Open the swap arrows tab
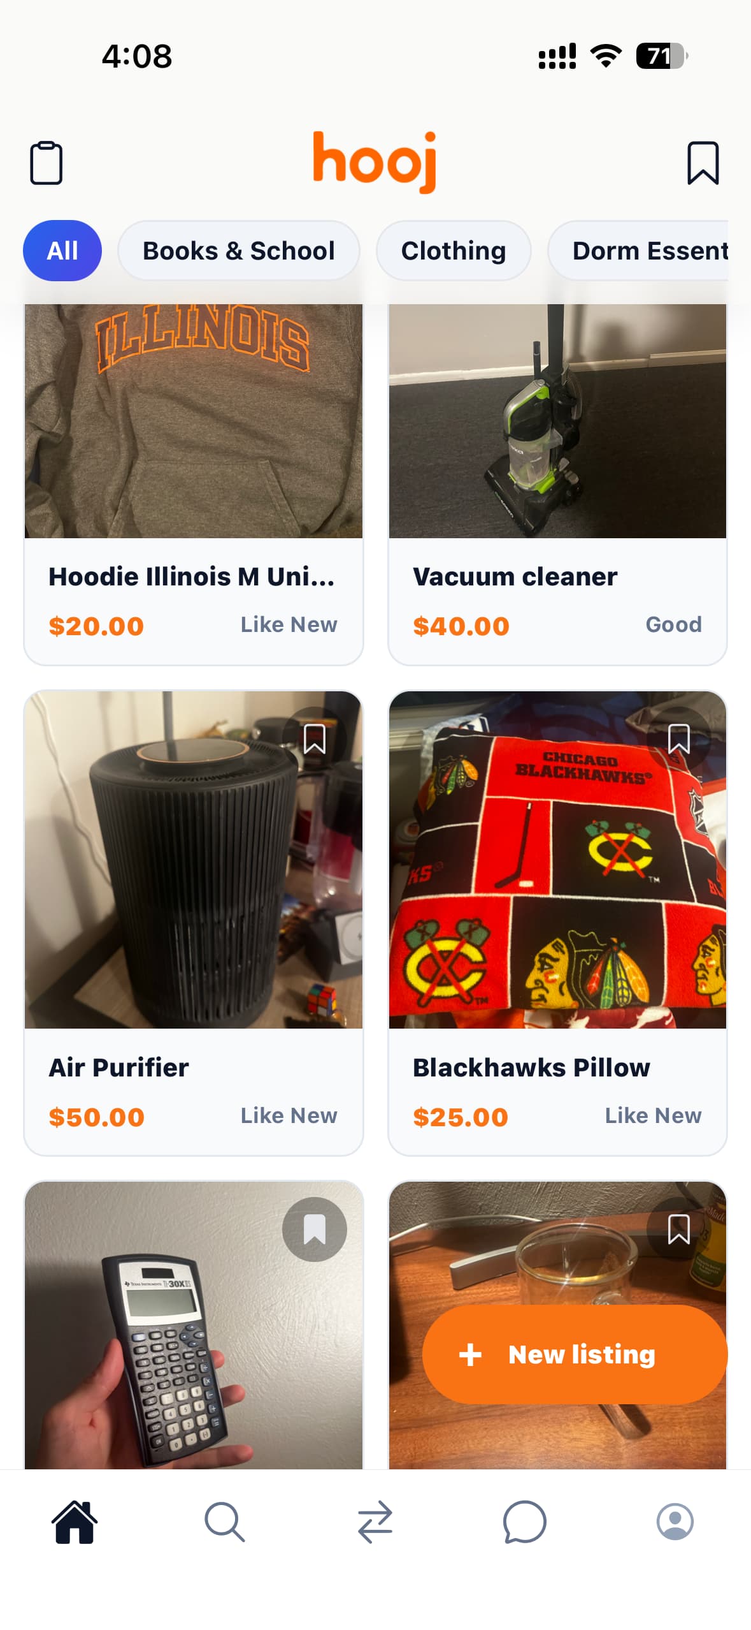 pos(375,1522)
